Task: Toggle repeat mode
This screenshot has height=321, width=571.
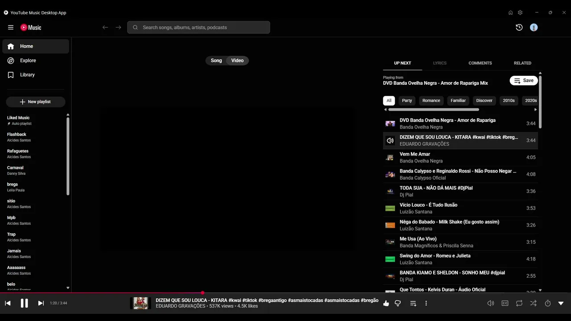Action: click(x=519, y=303)
